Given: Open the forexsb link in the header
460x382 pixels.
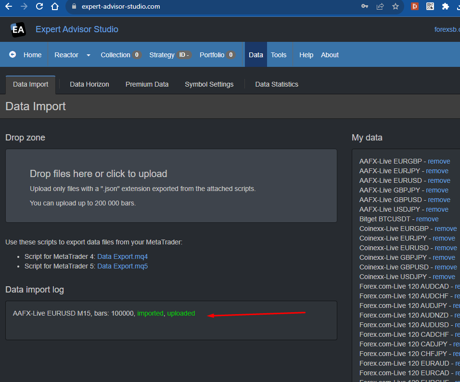Looking at the screenshot, I should pyautogui.click(x=447, y=29).
